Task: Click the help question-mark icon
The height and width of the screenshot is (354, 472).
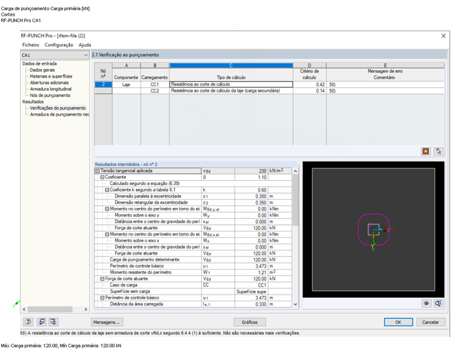Action: coord(29,322)
